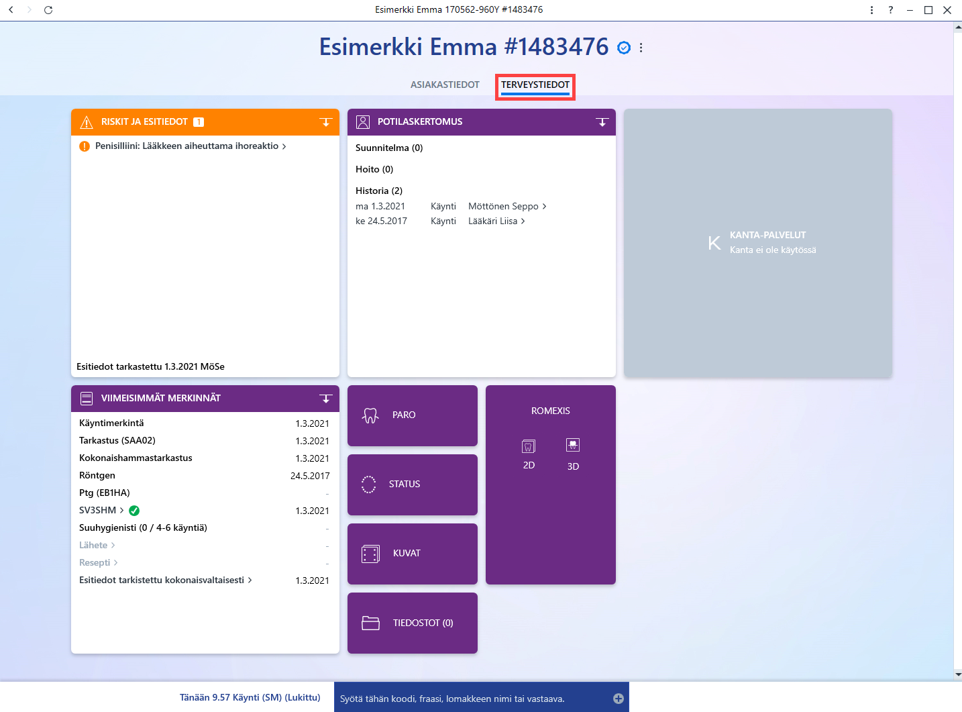Image resolution: width=962 pixels, height=712 pixels.
Task: Select the Terveystiedot tab
Action: tap(535, 85)
